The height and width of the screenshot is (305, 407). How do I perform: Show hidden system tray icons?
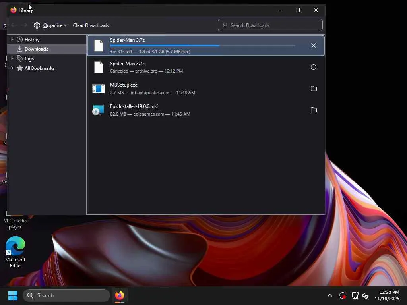(329, 295)
